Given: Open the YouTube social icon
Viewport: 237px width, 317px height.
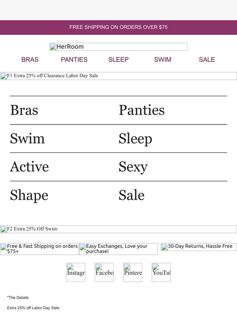Looking at the screenshot, I should [x=161, y=272].
